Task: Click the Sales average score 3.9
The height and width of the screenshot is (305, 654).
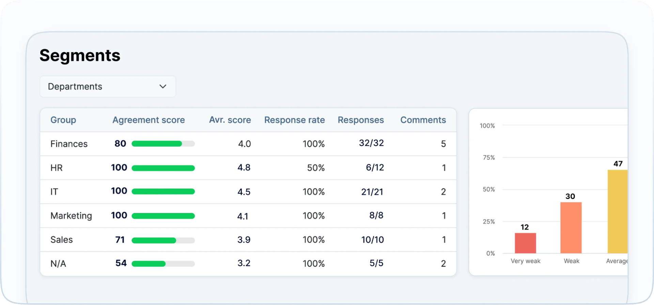Action: click(244, 240)
